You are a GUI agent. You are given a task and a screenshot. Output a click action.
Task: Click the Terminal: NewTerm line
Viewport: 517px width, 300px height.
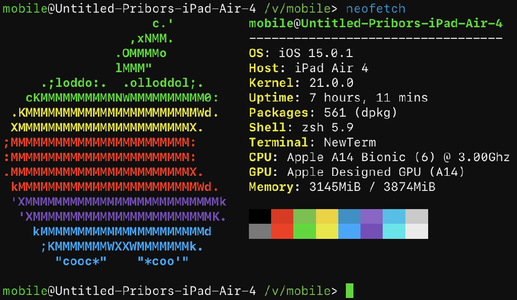[312, 142]
